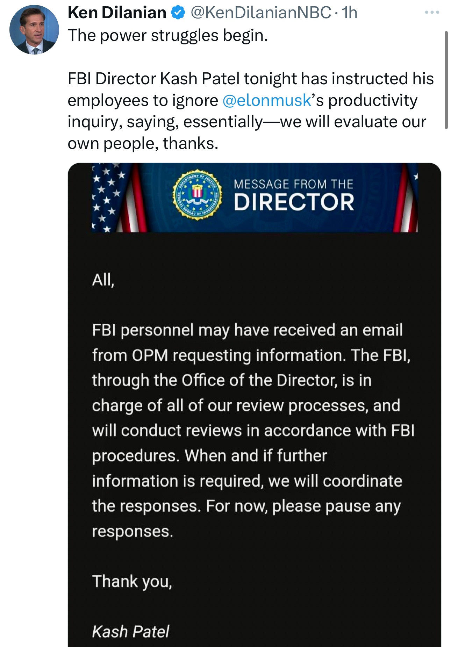Image resolution: width=451 pixels, height=647 pixels.
Task: Click the "MESSAGE FROM THE DIRECTOR" heading
Action: (x=294, y=195)
